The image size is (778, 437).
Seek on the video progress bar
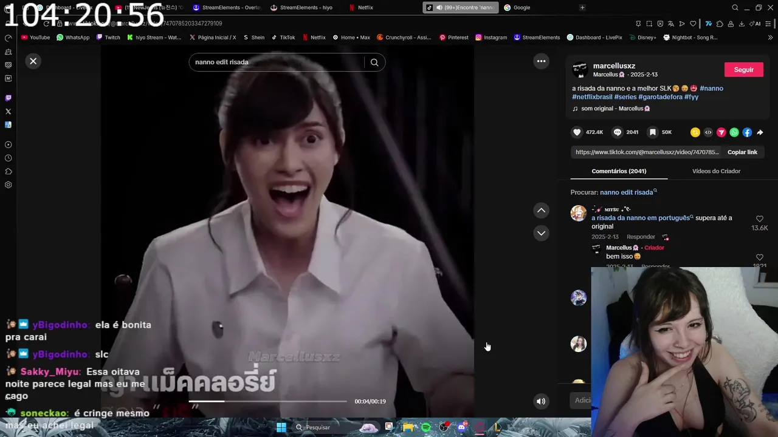click(267, 401)
